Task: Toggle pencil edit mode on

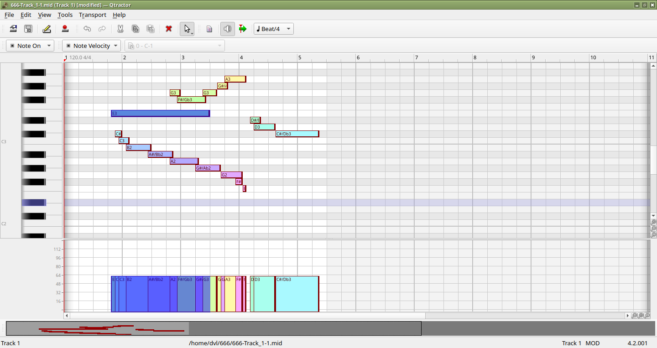Action: [47, 29]
